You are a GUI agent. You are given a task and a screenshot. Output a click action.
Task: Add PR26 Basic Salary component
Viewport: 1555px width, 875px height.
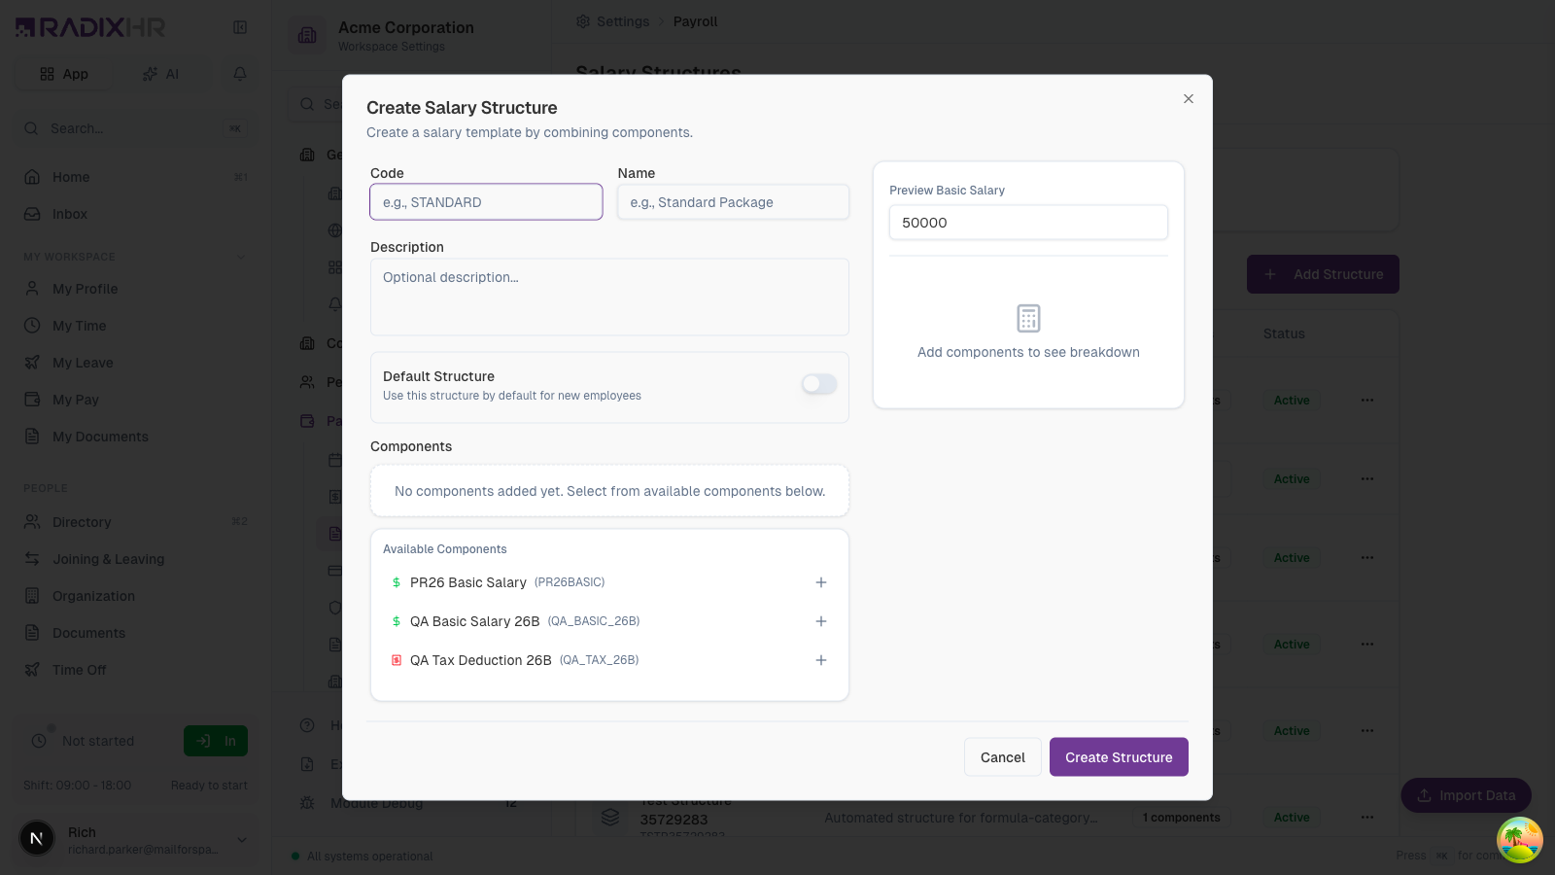(820, 582)
